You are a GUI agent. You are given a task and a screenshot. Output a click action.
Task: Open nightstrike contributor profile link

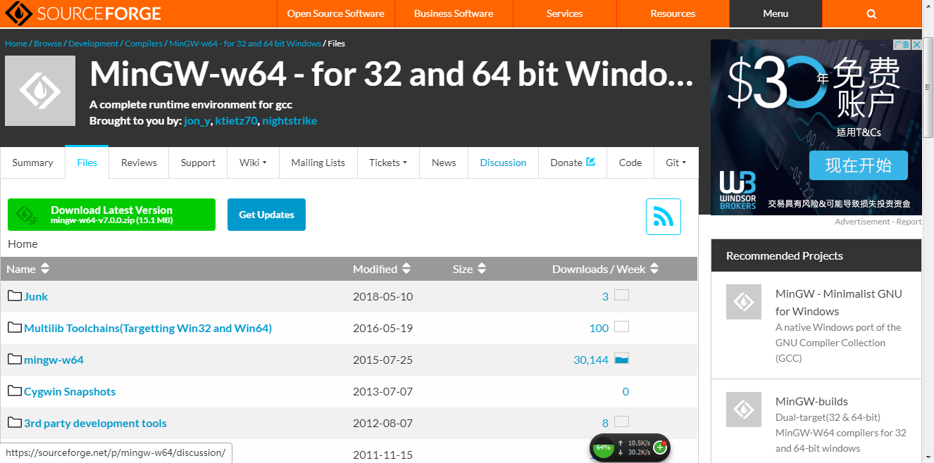pos(289,121)
